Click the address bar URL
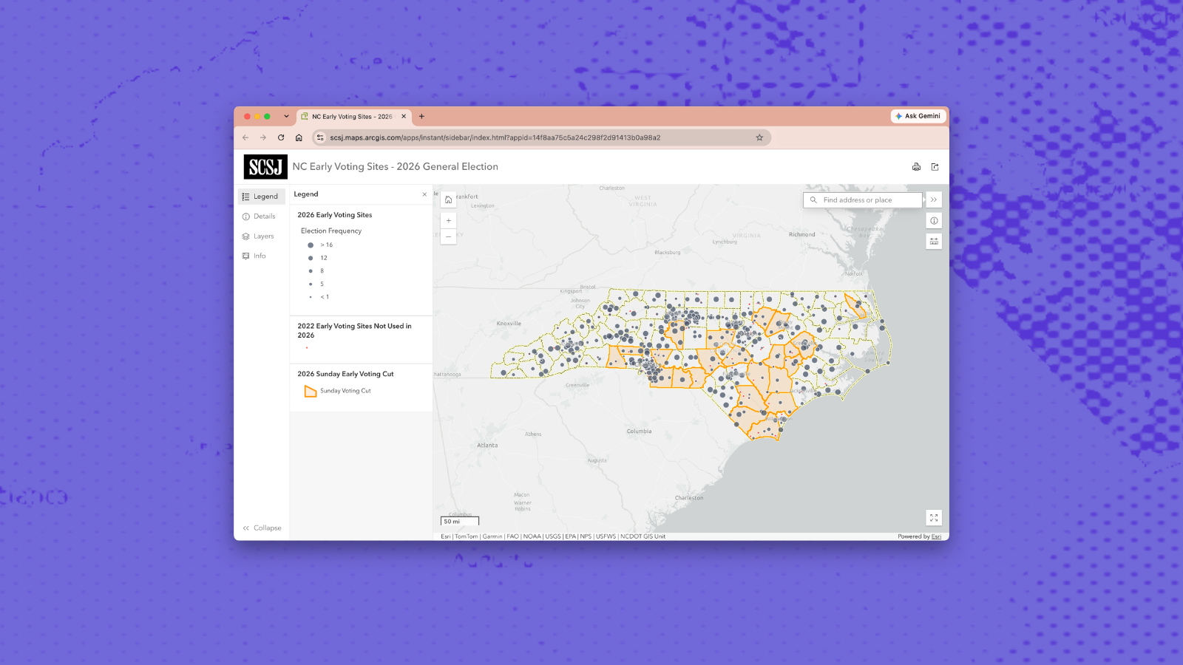 point(495,137)
